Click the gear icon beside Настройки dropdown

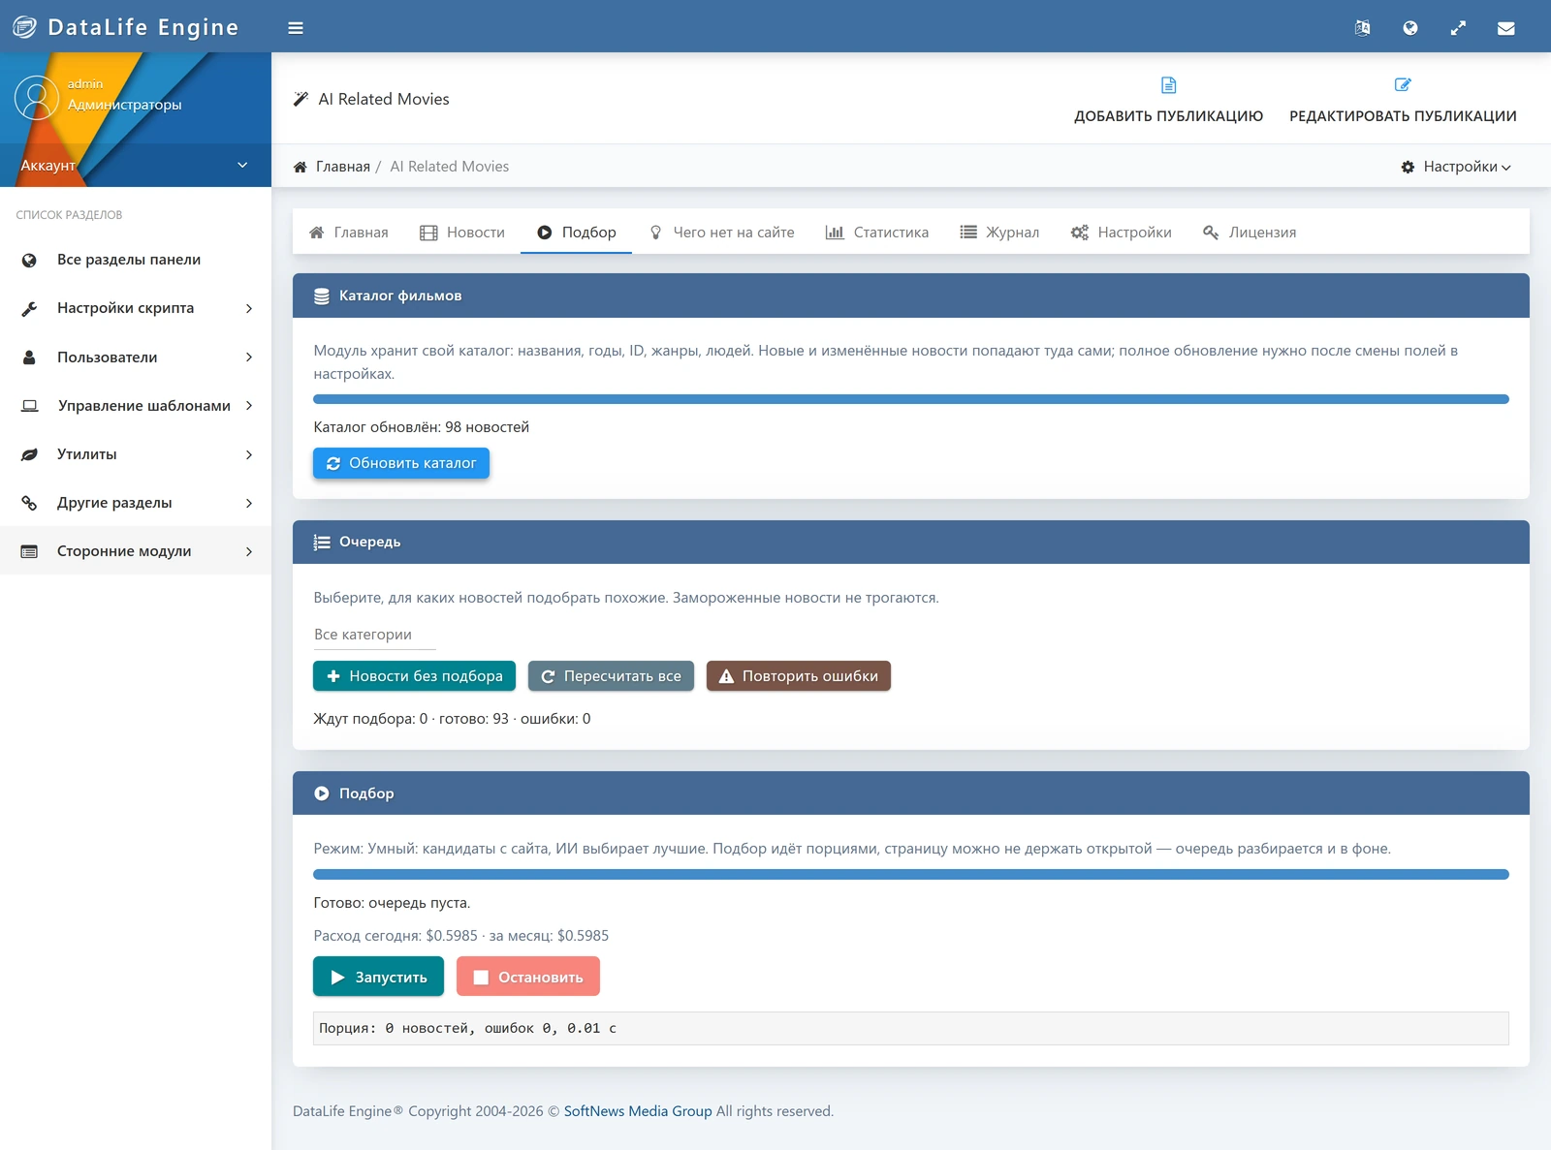pyautogui.click(x=1408, y=167)
